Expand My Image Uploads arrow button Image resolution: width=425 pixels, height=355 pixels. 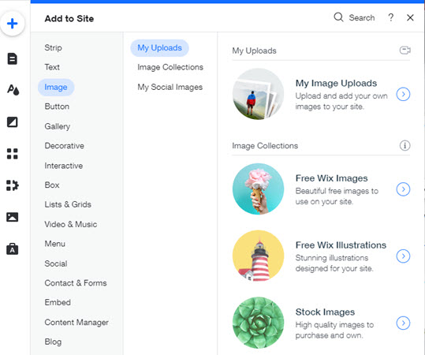pos(403,94)
